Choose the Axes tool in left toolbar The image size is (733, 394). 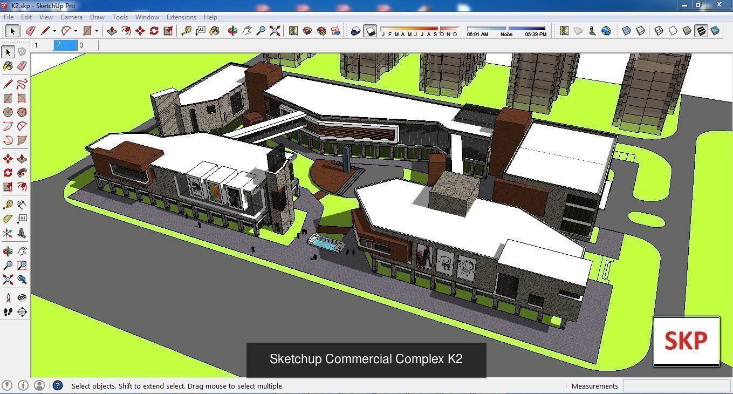click(x=8, y=233)
